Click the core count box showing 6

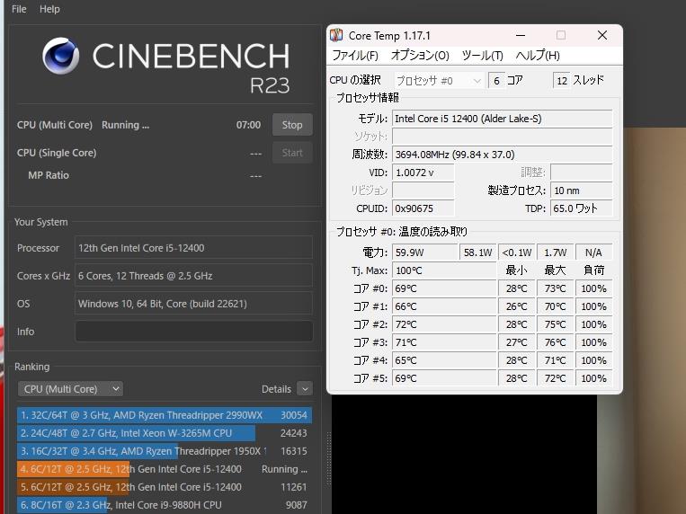coord(496,81)
